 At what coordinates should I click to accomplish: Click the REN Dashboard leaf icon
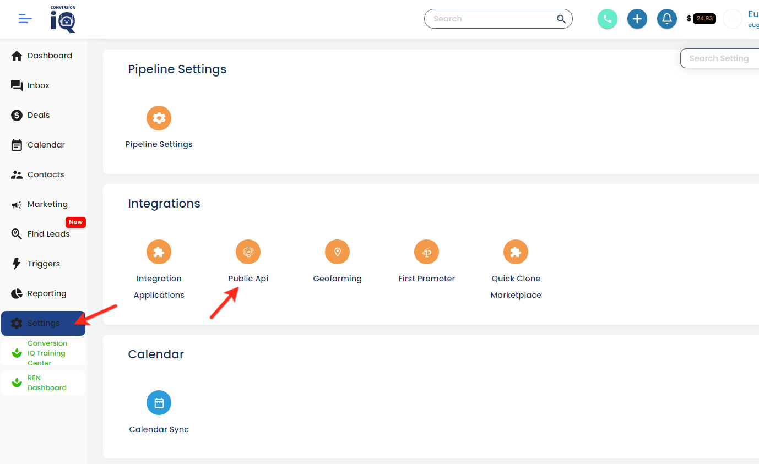point(17,383)
